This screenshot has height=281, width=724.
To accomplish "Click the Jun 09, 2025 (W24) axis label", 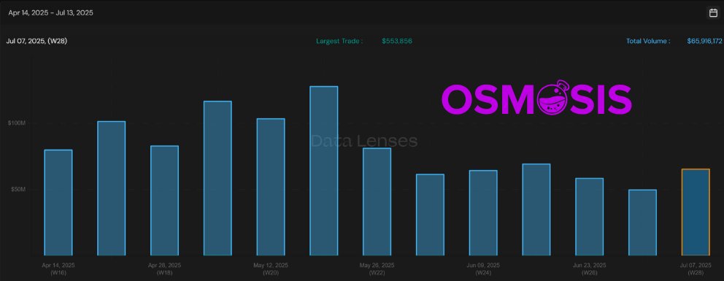I will click(x=483, y=269).
